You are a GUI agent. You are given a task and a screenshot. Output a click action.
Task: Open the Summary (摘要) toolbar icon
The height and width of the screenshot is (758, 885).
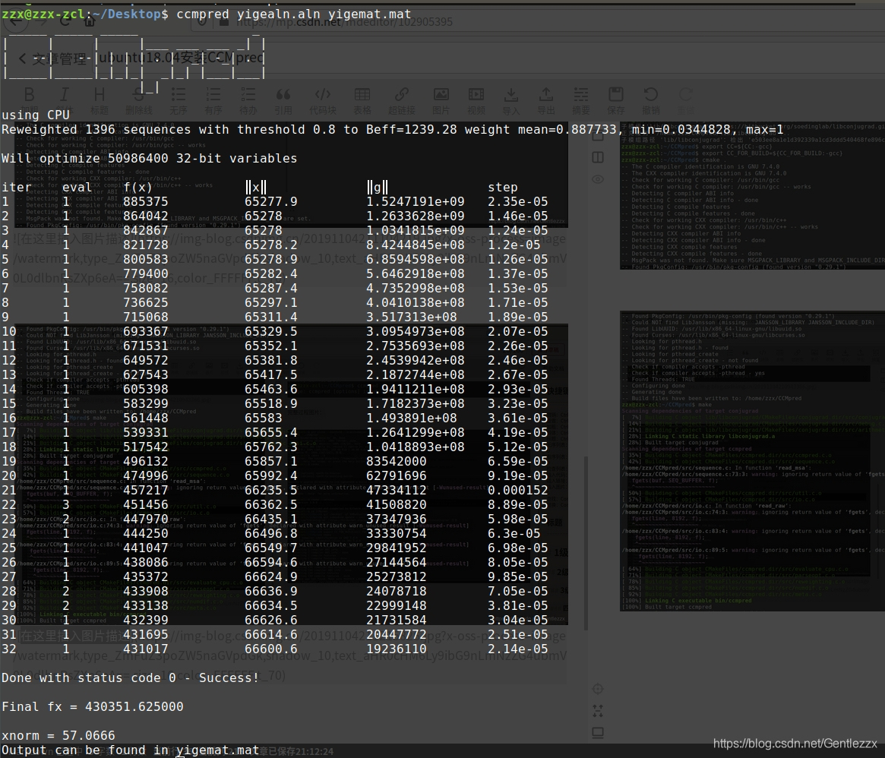tap(581, 100)
